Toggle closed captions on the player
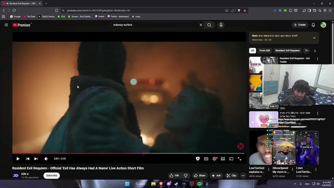The height and width of the screenshot is (188, 334). 206,159
